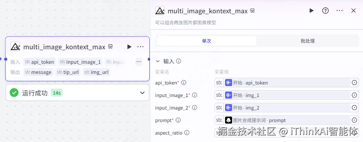Click the str. type label in prompt row

click(219, 120)
